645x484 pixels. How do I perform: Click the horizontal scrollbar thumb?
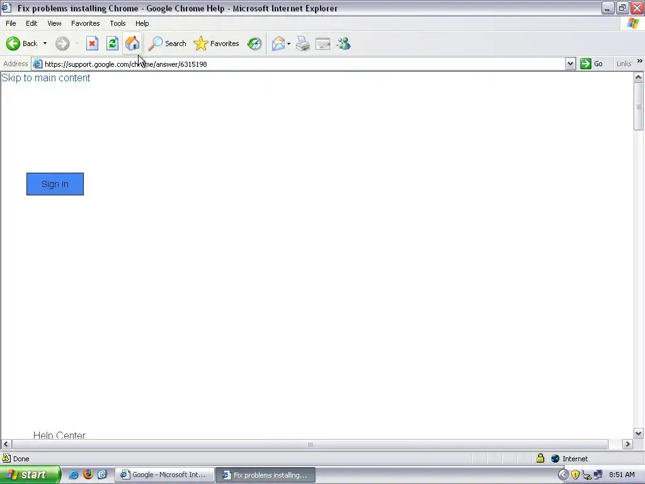click(x=310, y=444)
